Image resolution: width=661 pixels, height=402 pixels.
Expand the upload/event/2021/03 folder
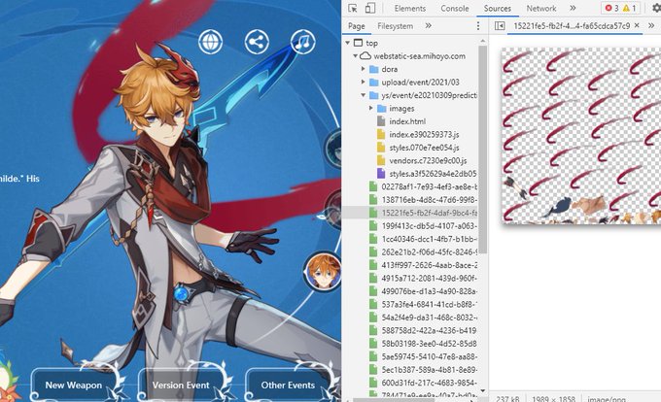pyautogui.click(x=363, y=83)
